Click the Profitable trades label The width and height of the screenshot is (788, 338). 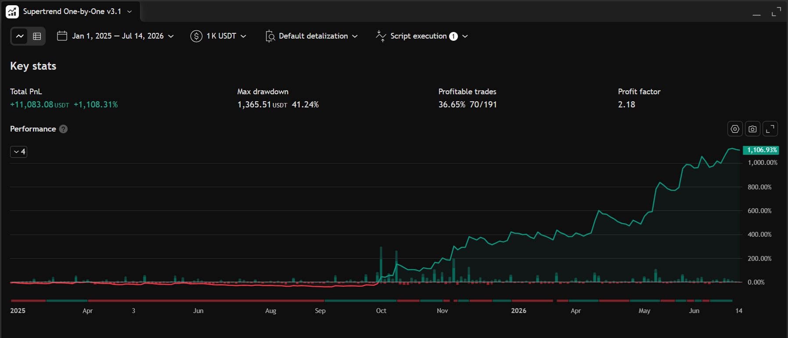pos(468,92)
